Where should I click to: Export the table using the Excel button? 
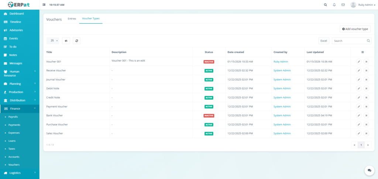[323, 41]
